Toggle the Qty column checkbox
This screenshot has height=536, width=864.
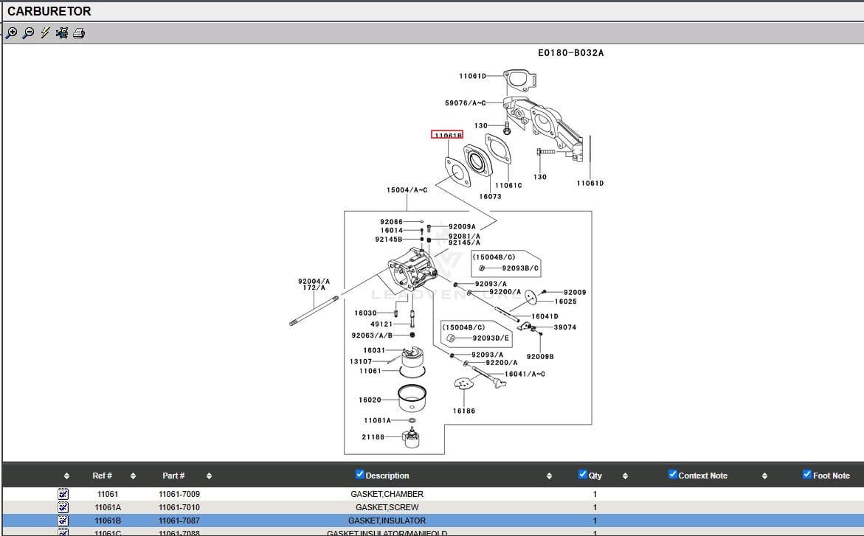[x=583, y=475]
